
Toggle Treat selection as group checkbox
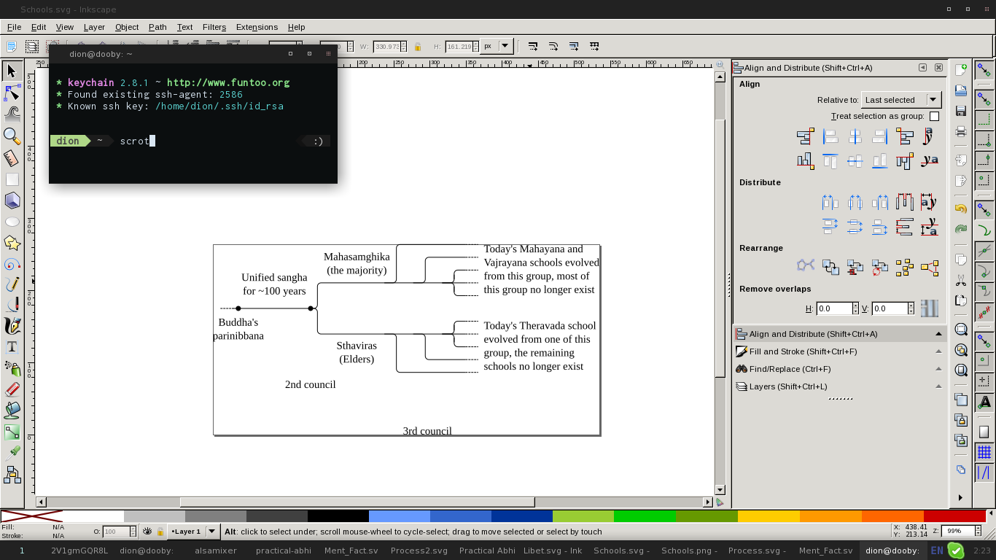click(x=934, y=117)
